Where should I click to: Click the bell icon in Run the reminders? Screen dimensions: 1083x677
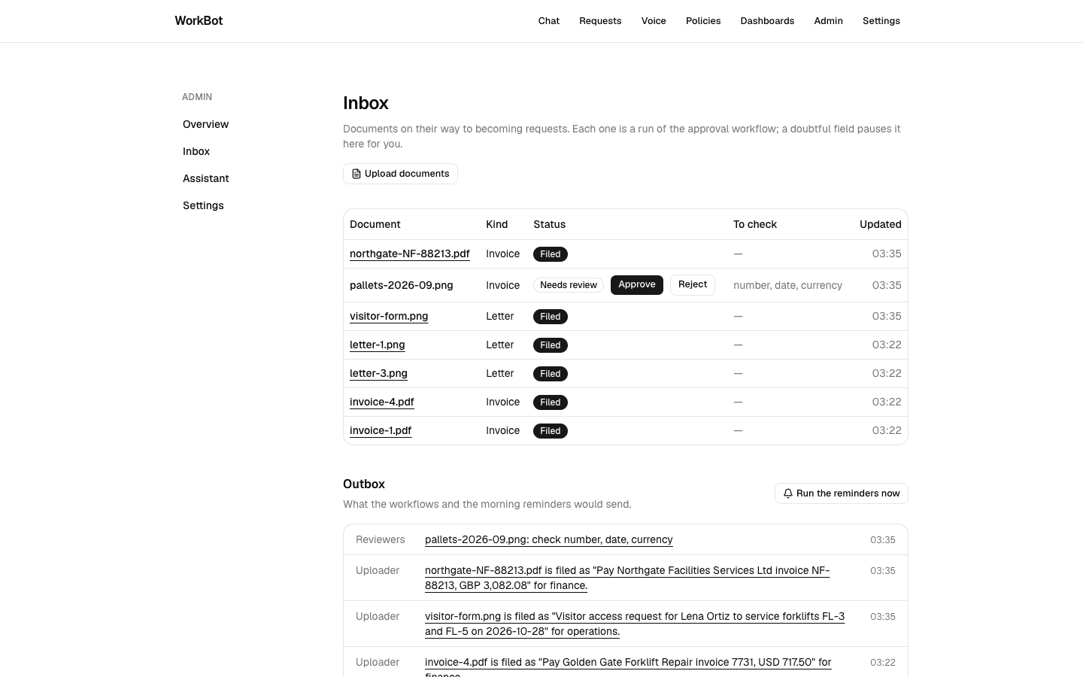pos(788,493)
